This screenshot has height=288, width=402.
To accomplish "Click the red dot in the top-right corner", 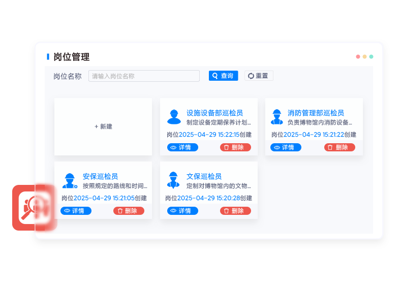I will click(x=358, y=57).
